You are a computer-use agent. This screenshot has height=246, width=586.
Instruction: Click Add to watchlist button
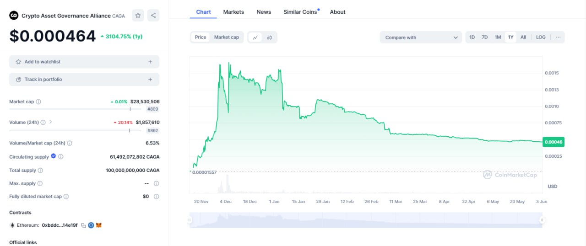click(84, 62)
